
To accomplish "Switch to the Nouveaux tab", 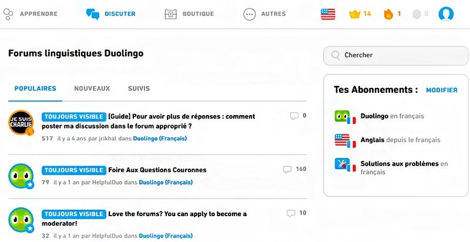I will click(92, 89).
